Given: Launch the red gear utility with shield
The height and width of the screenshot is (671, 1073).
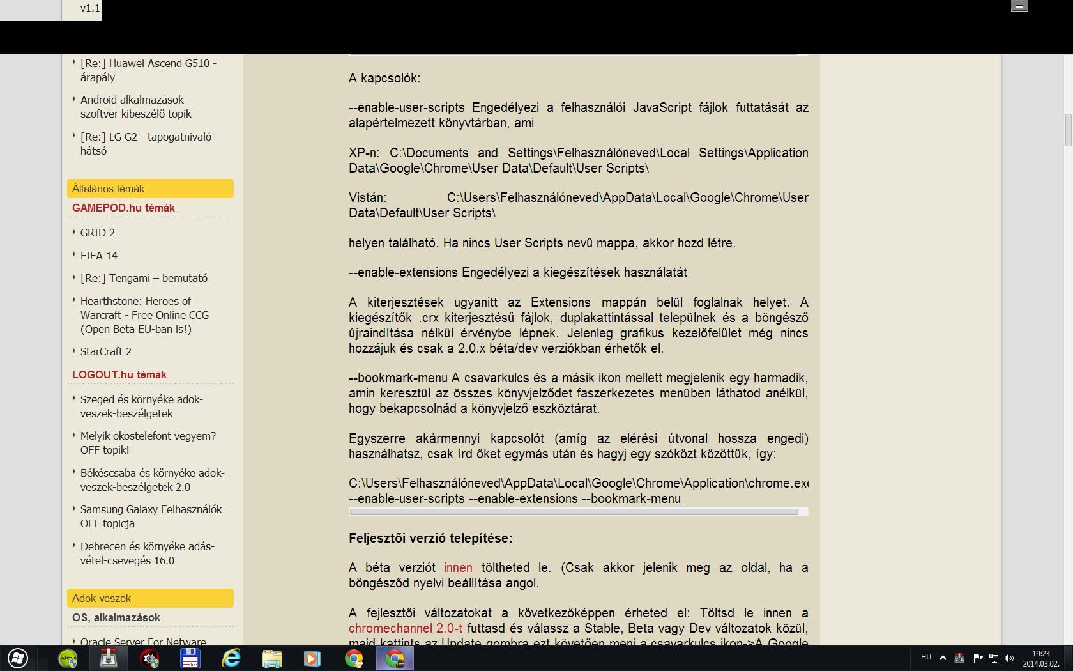Looking at the screenshot, I should coord(149,658).
